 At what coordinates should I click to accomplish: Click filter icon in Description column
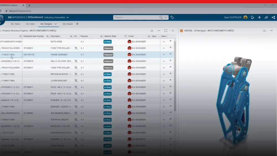click(71, 36)
